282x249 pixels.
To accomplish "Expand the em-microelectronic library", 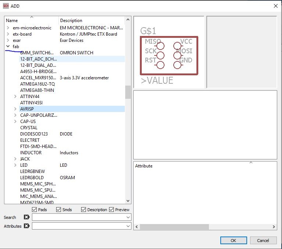I will click(x=8, y=28).
